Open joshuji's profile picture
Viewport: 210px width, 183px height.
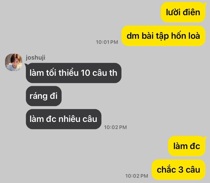[13, 62]
